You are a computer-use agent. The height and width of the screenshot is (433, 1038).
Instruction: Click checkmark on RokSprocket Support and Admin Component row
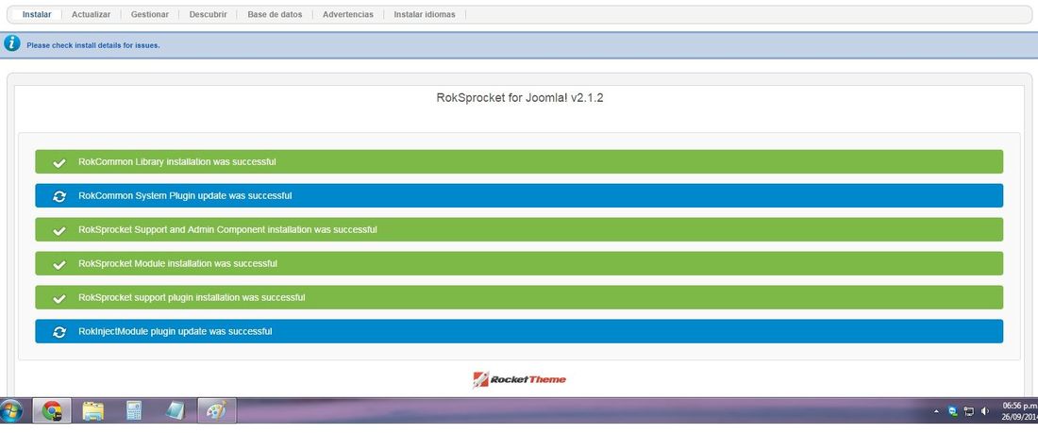(59, 230)
